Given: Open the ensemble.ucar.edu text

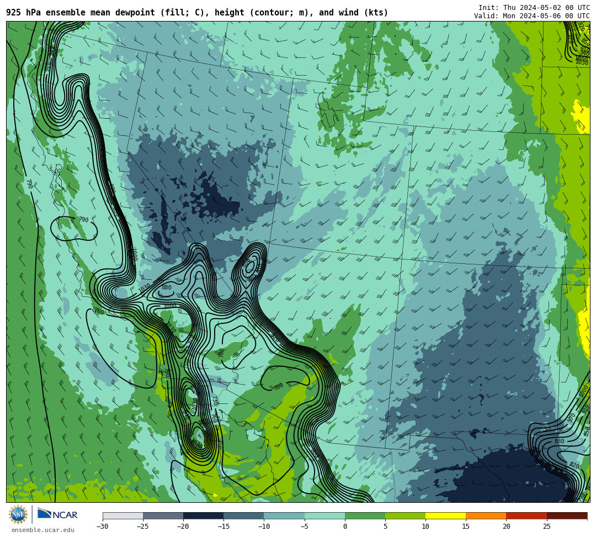Looking at the screenshot, I should 43,530.
